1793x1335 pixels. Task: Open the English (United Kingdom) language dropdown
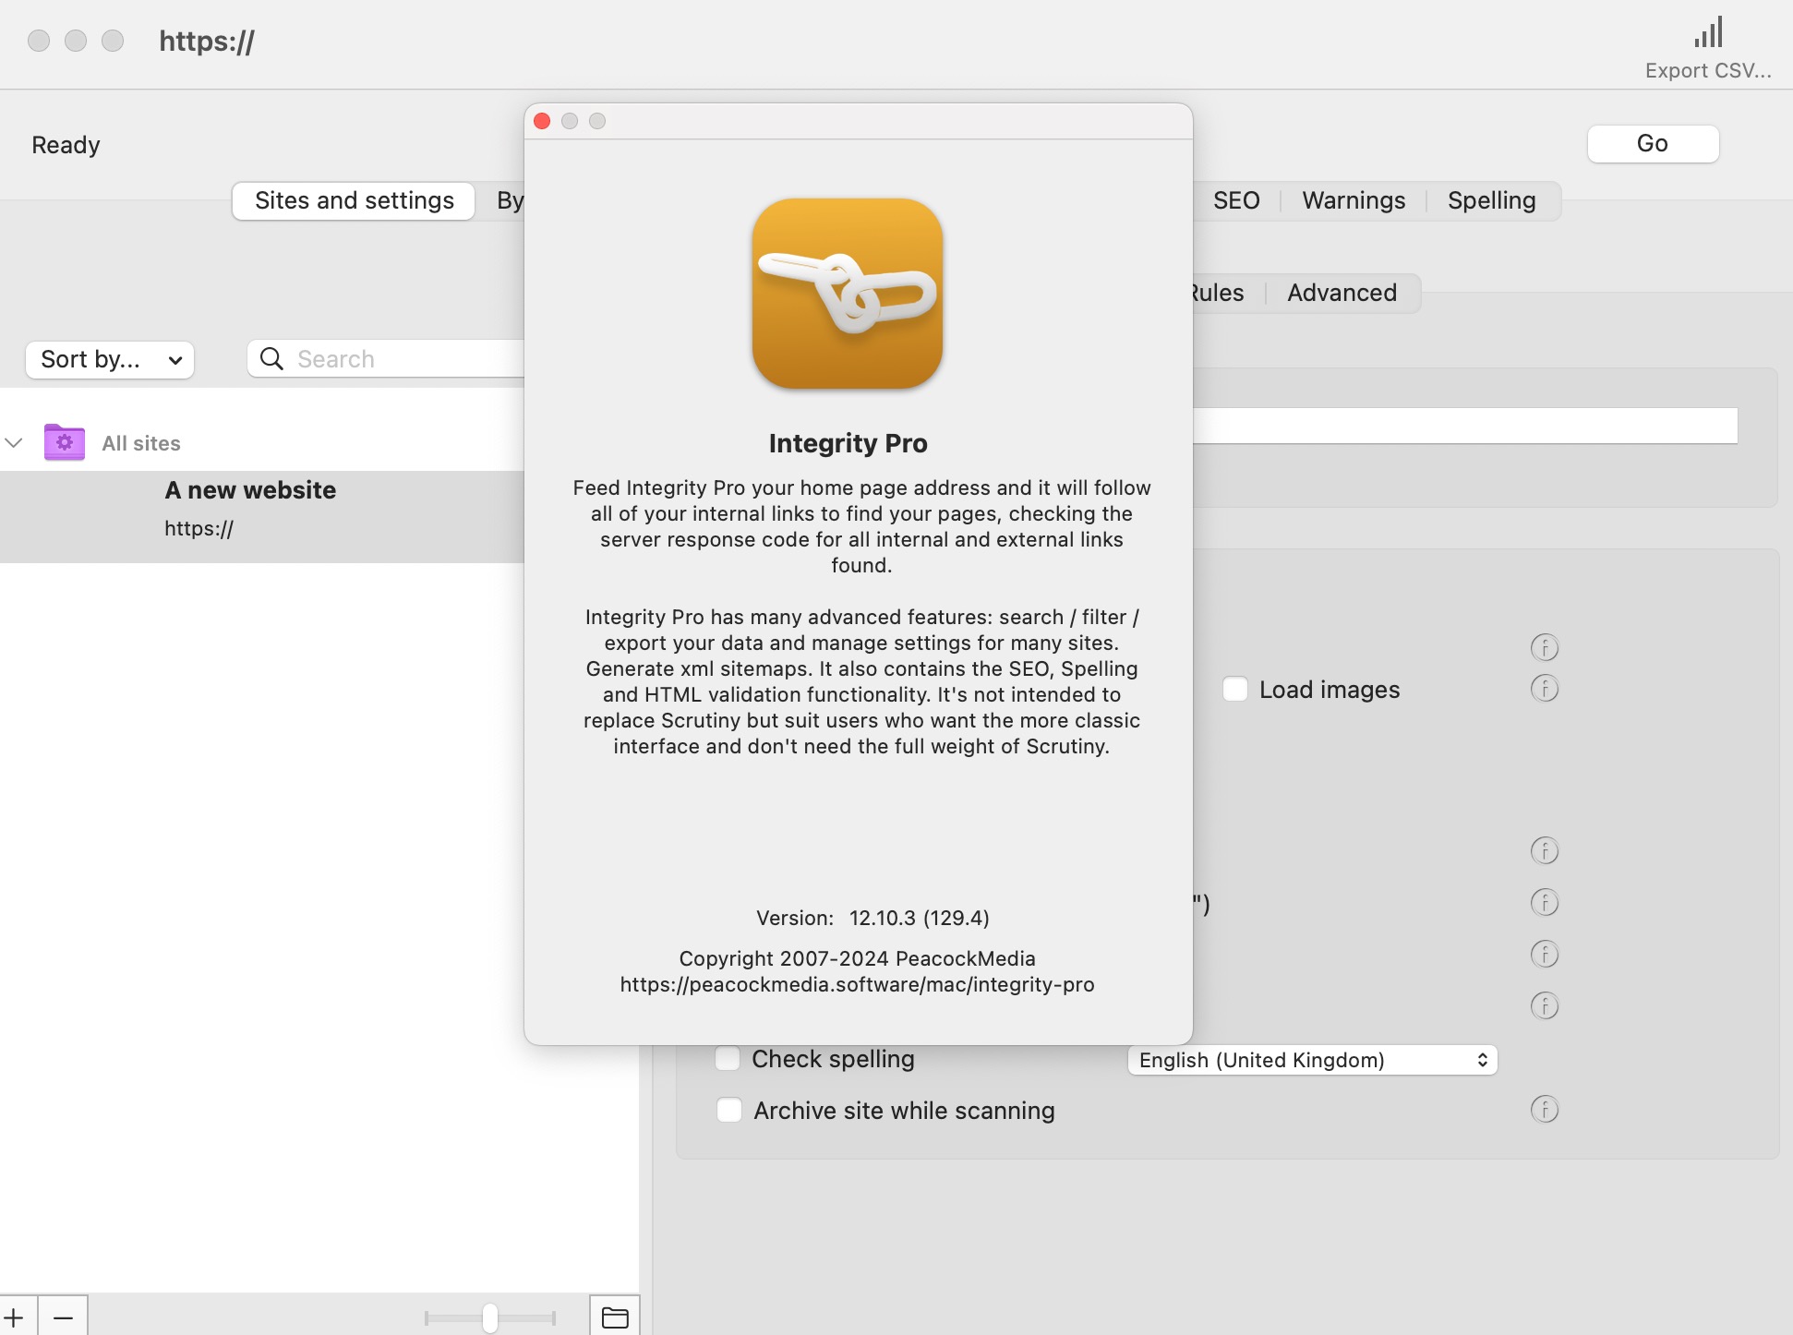point(1312,1060)
